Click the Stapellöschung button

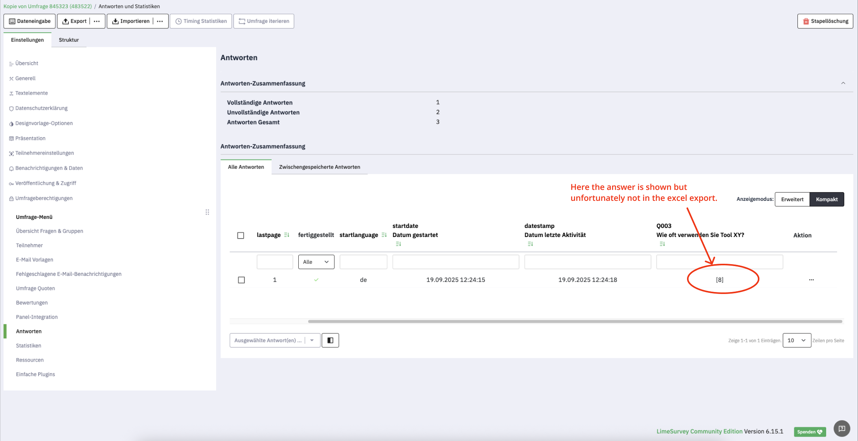tap(825, 21)
